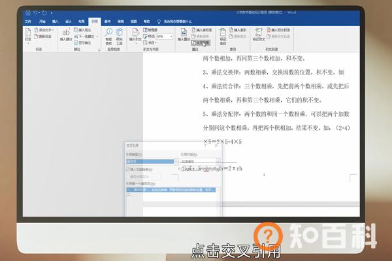392x261 pixels.
Task: Click 交叉引用 (Cross-reference) button
Action: [x=201, y=43]
